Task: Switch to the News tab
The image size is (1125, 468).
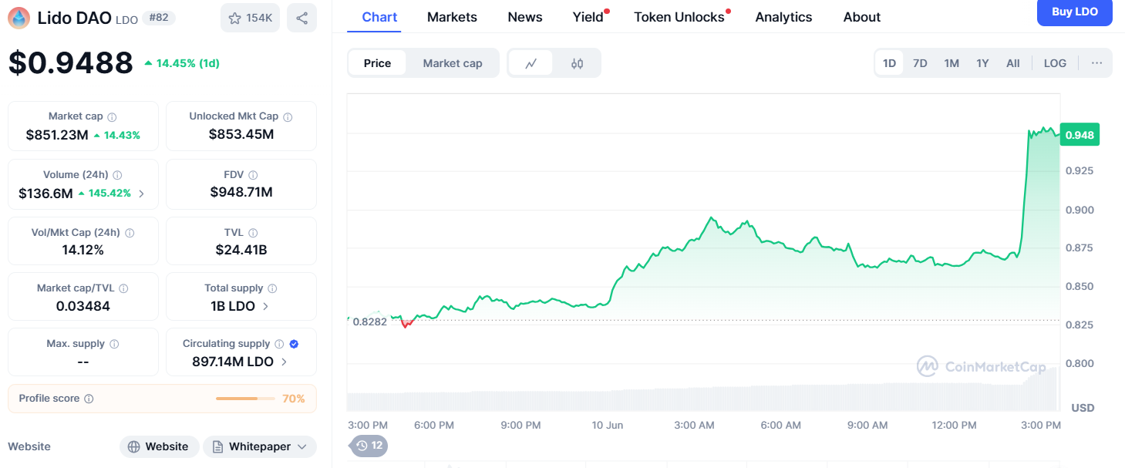Action: (525, 17)
